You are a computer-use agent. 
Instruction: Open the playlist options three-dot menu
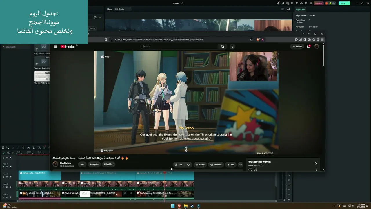(316, 170)
